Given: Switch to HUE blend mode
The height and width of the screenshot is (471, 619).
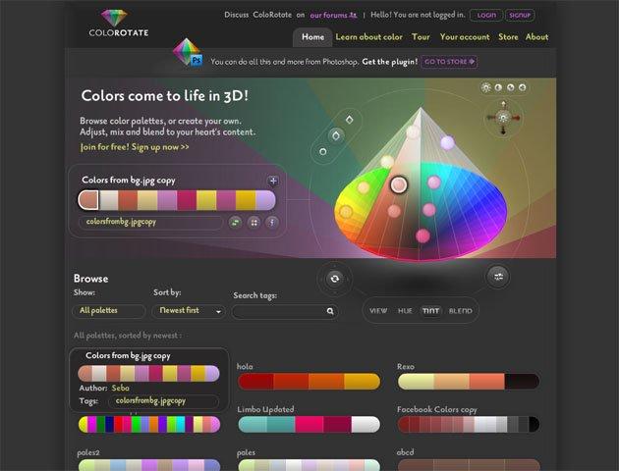Looking at the screenshot, I should pyautogui.click(x=405, y=311).
